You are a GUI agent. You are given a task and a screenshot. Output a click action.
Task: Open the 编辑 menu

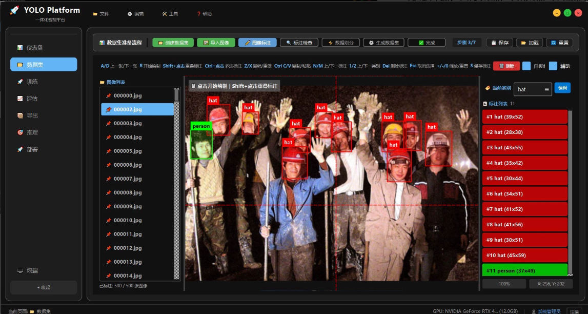tap(135, 14)
